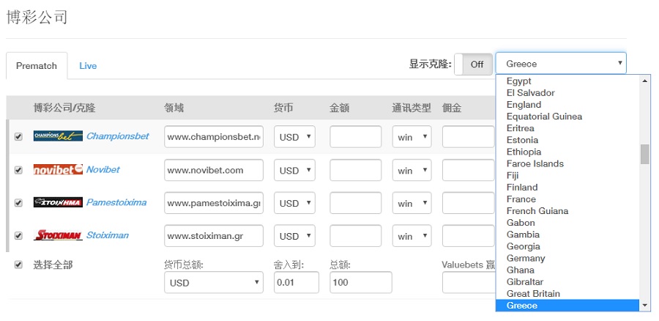The width and height of the screenshot is (659, 321).
Task: Uncheck the Pamestoixima row checkbox
Action: pyautogui.click(x=18, y=203)
